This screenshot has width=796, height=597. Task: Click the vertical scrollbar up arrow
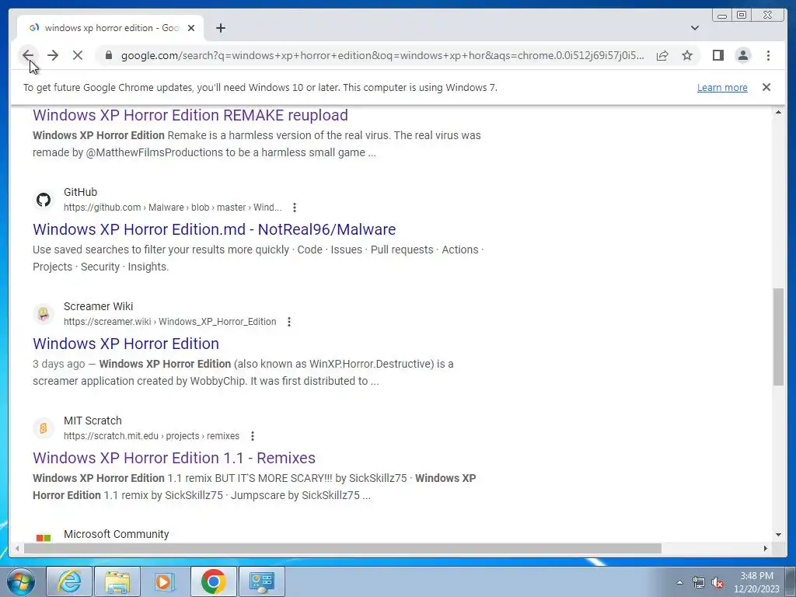click(x=778, y=112)
